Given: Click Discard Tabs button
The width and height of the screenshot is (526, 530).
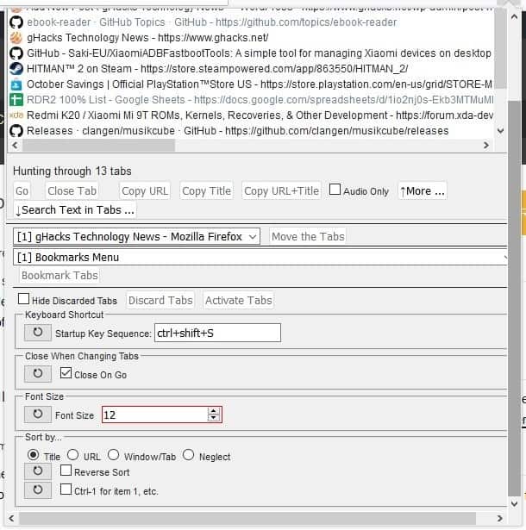Looking at the screenshot, I should tap(160, 300).
